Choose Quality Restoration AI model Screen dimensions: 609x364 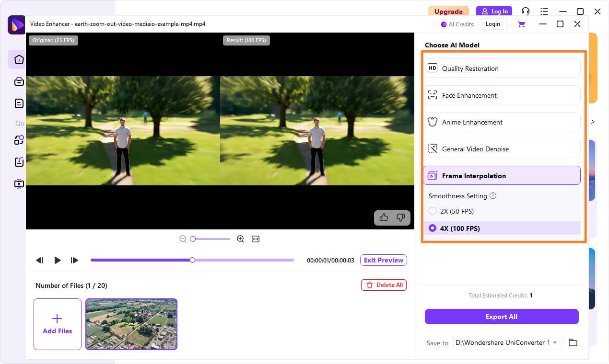(502, 68)
